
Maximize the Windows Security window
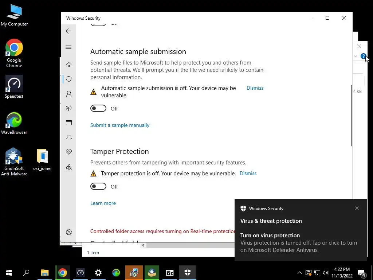327,18
